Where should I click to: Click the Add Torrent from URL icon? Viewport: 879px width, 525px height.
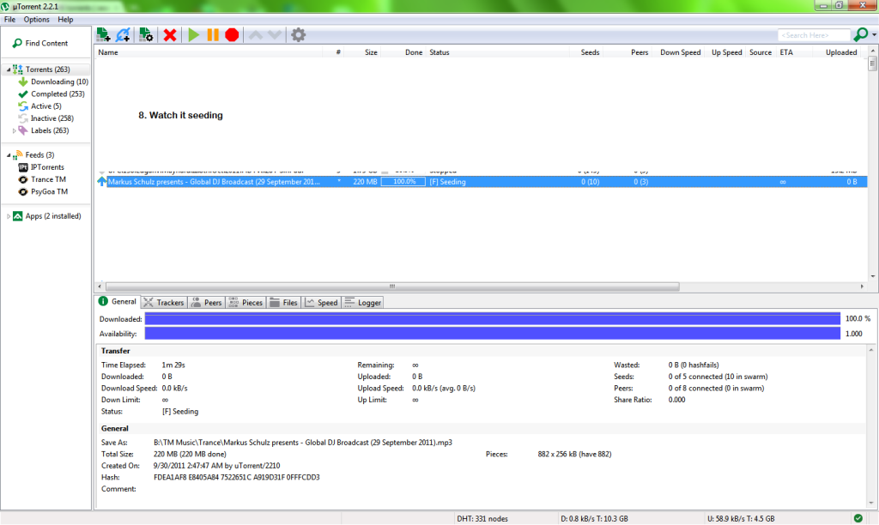click(123, 34)
